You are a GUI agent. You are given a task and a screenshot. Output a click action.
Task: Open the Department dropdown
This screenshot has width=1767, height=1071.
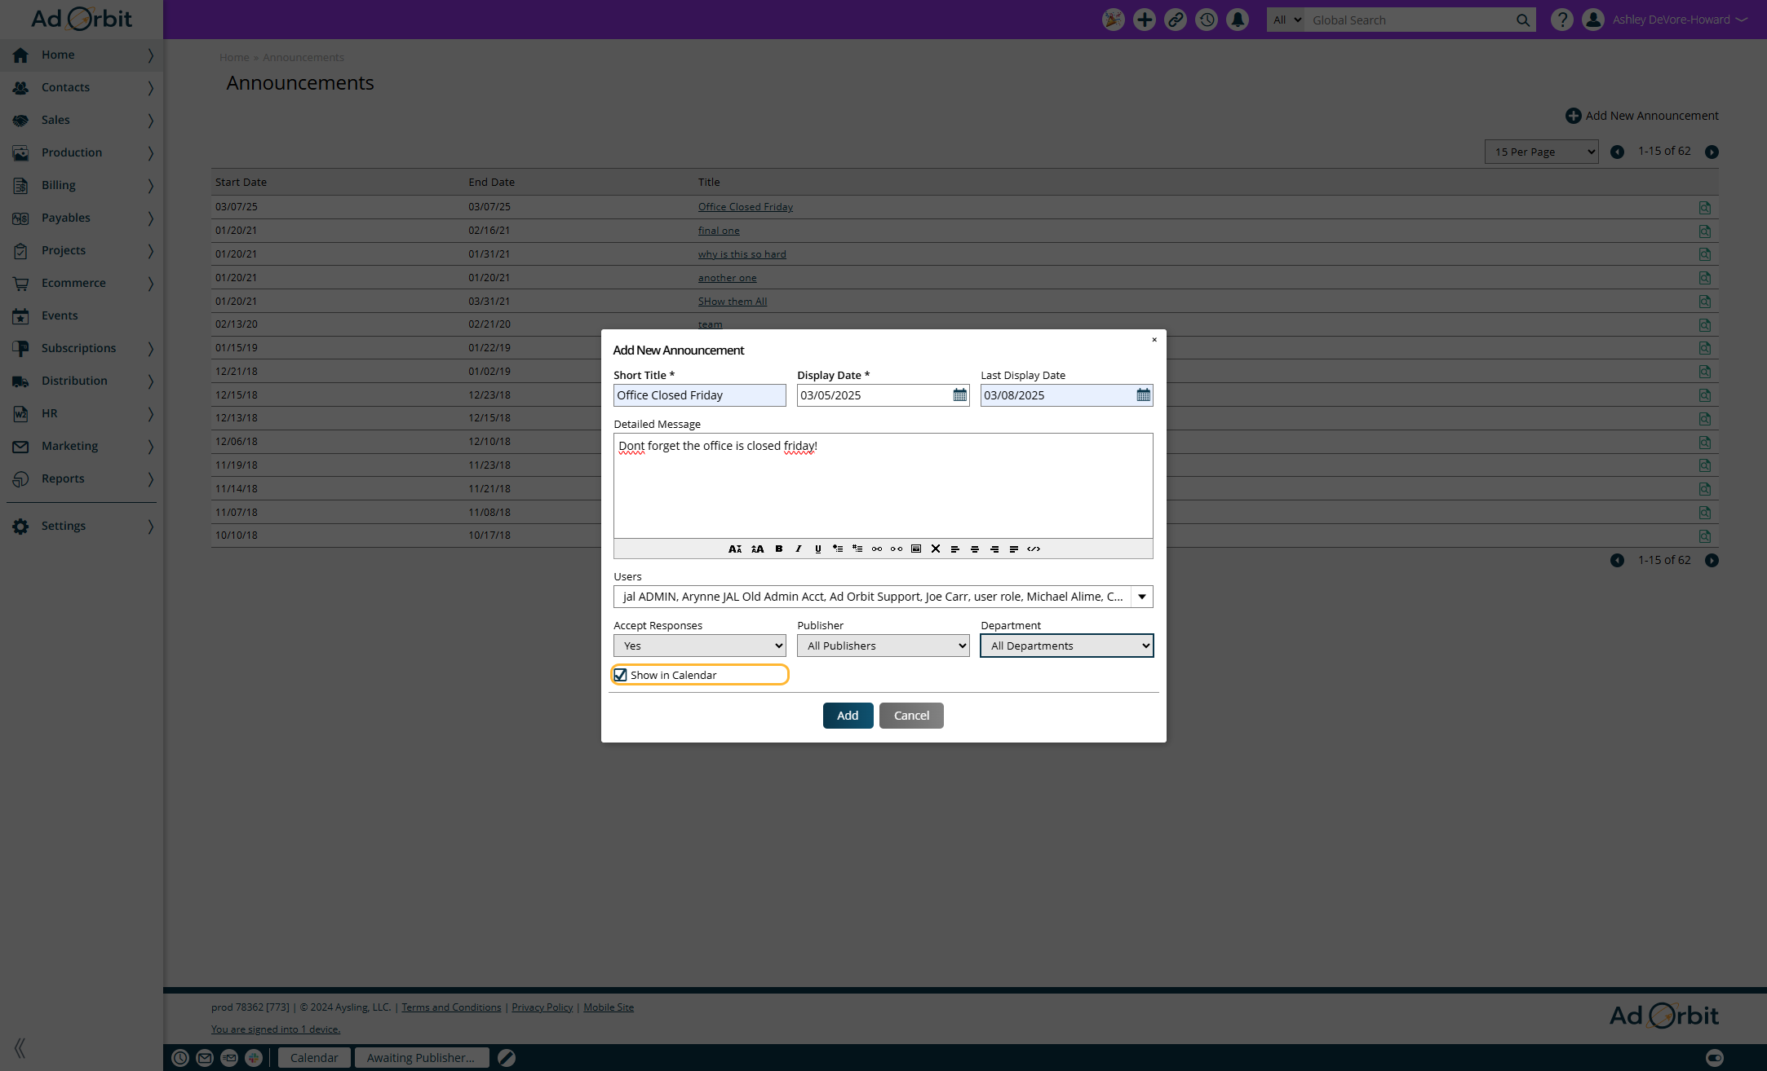tap(1066, 646)
